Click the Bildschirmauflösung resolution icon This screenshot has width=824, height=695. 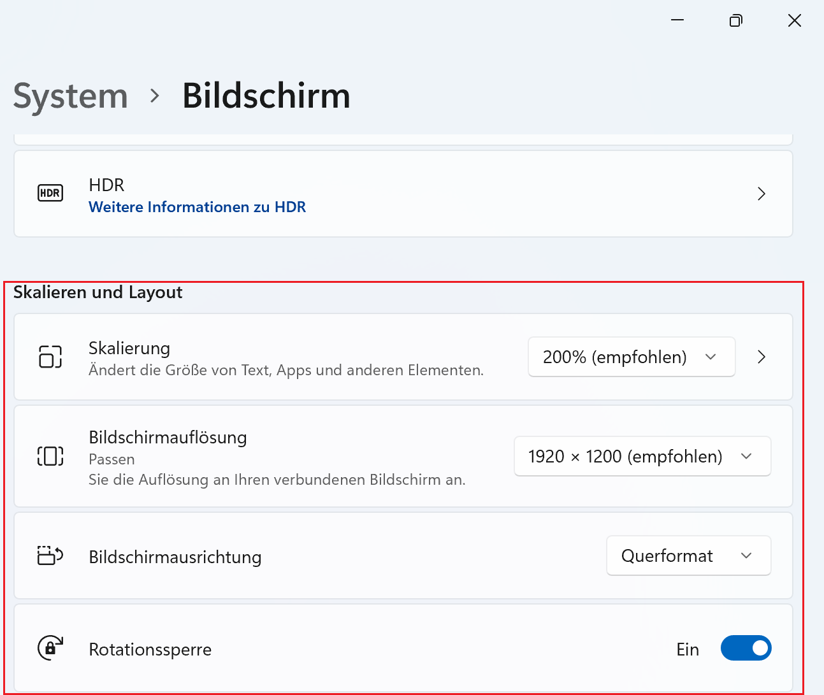pos(50,456)
